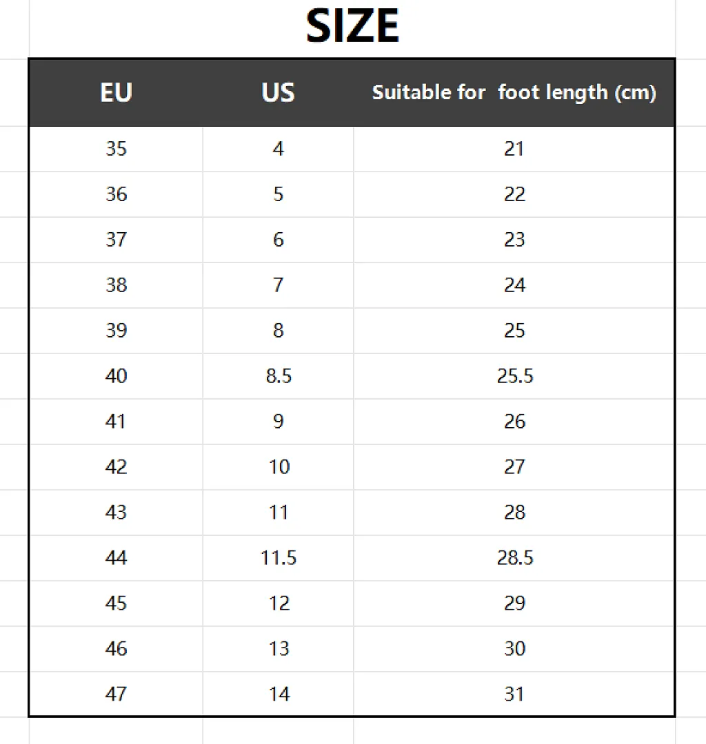Click the EU size 38 cell
The image size is (706, 744).
tap(117, 285)
